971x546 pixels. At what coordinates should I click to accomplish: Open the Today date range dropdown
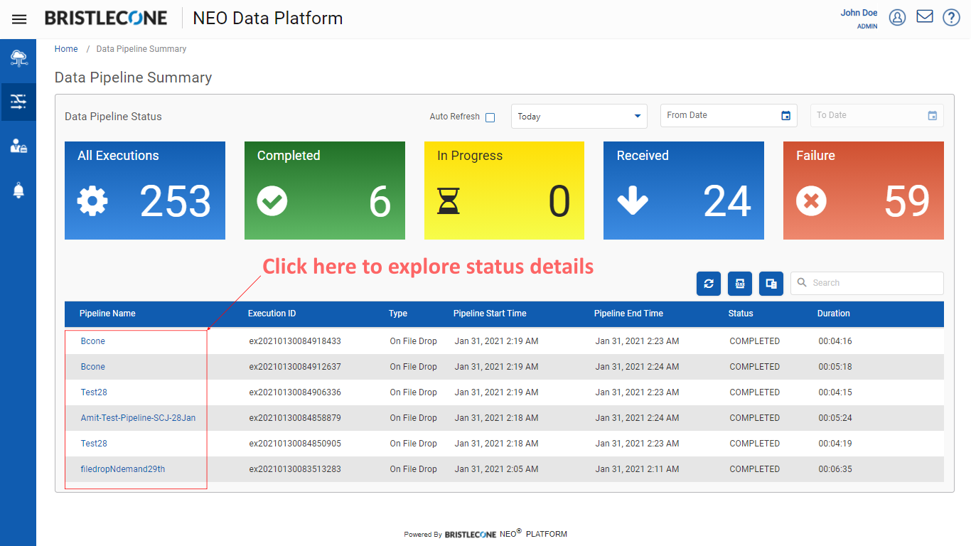point(579,117)
